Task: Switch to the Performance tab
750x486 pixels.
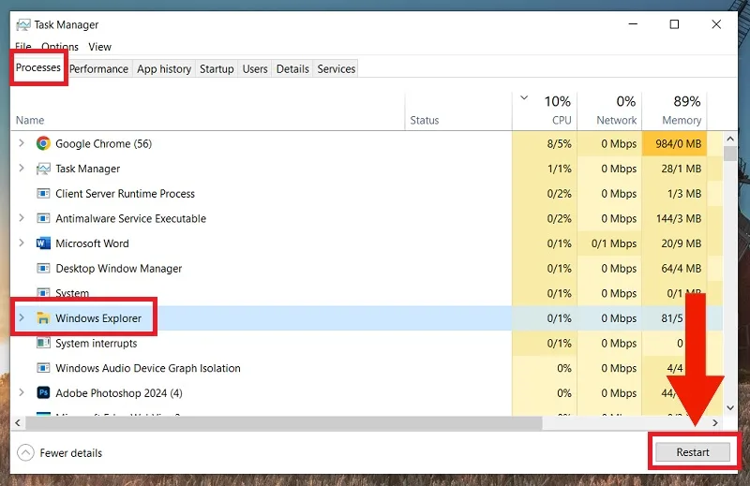Action: [x=98, y=68]
